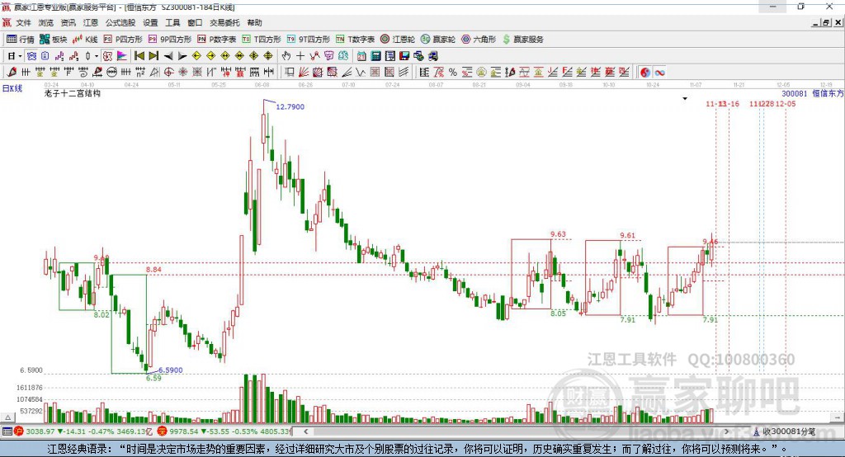Expand the 日 period dropdown arrow
Screen dimensions: 845x457
click(19, 56)
